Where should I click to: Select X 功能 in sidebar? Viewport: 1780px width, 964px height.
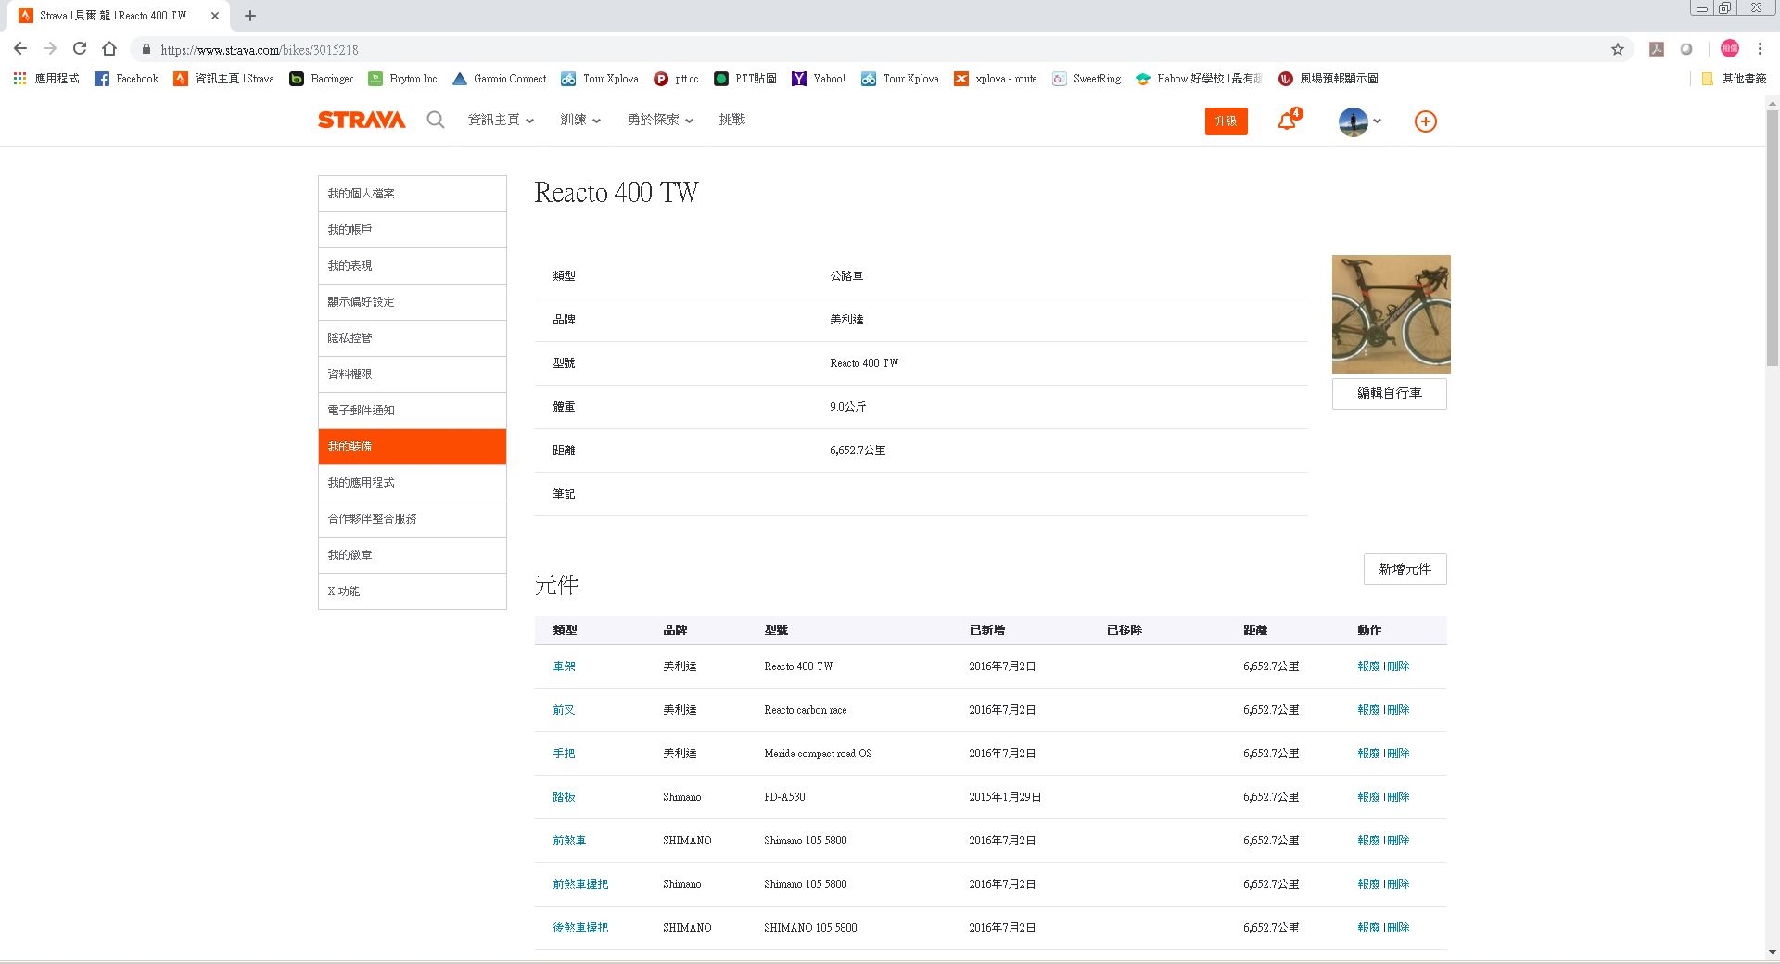click(x=413, y=591)
